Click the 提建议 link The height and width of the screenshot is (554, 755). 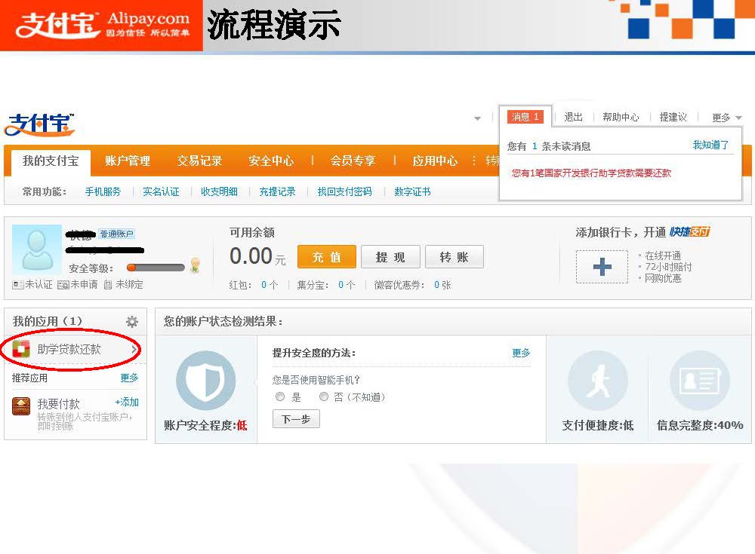point(673,117)
